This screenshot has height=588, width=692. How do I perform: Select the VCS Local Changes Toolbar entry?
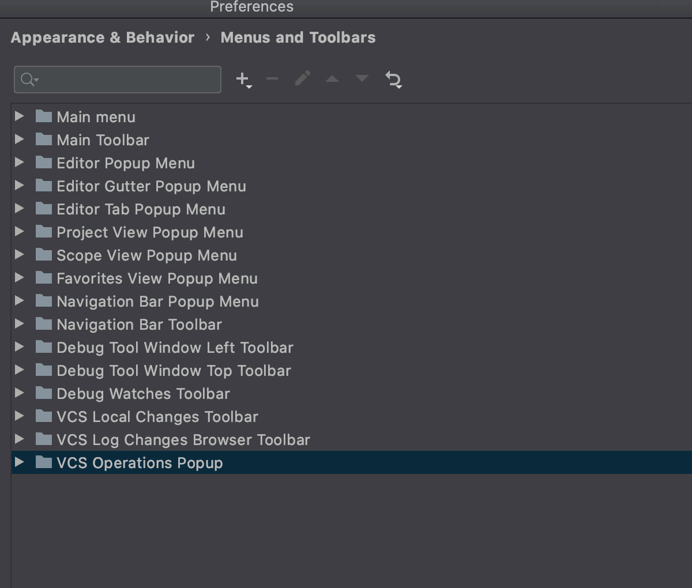click(x=156, y=416)
